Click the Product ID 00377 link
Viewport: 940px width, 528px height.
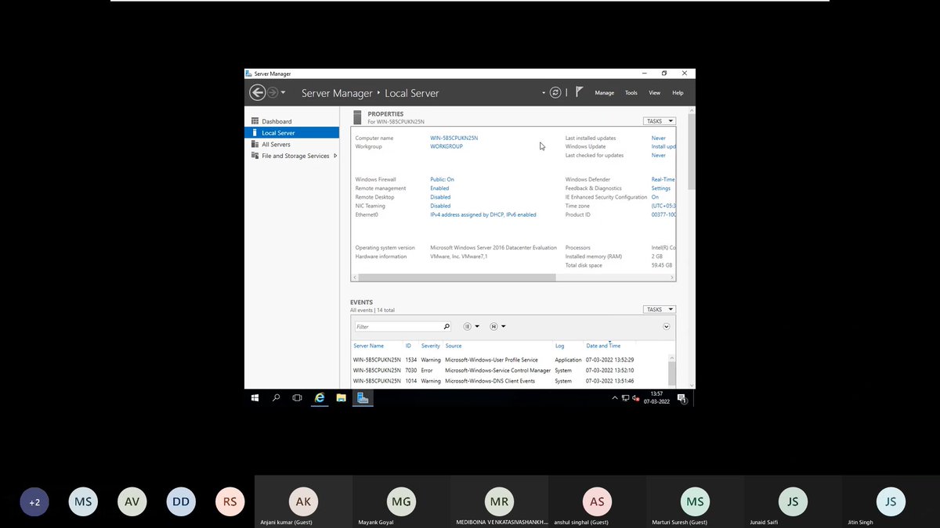(x=663, y=214)
